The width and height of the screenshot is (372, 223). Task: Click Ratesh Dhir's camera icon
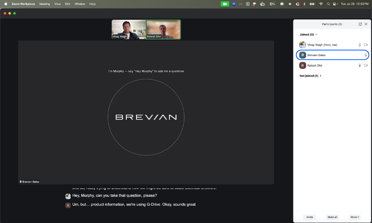(366, 65)
